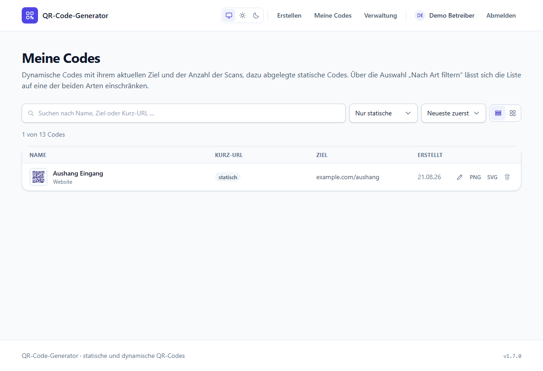This screenshot has height=371, width=543.
Task: Click the KURZ-URL column header
Action: (229, 155)
